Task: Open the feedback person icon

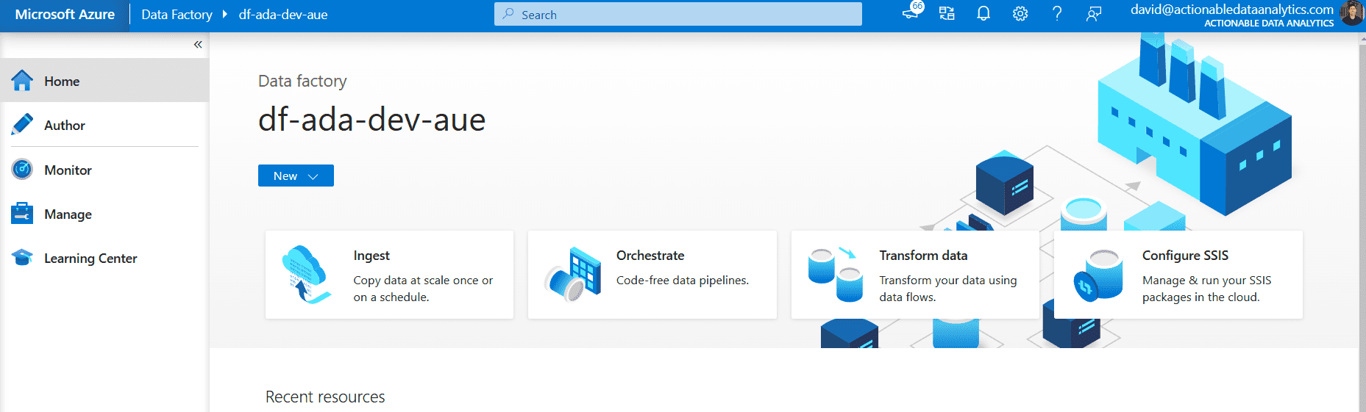Action: tap(1094, 13)
